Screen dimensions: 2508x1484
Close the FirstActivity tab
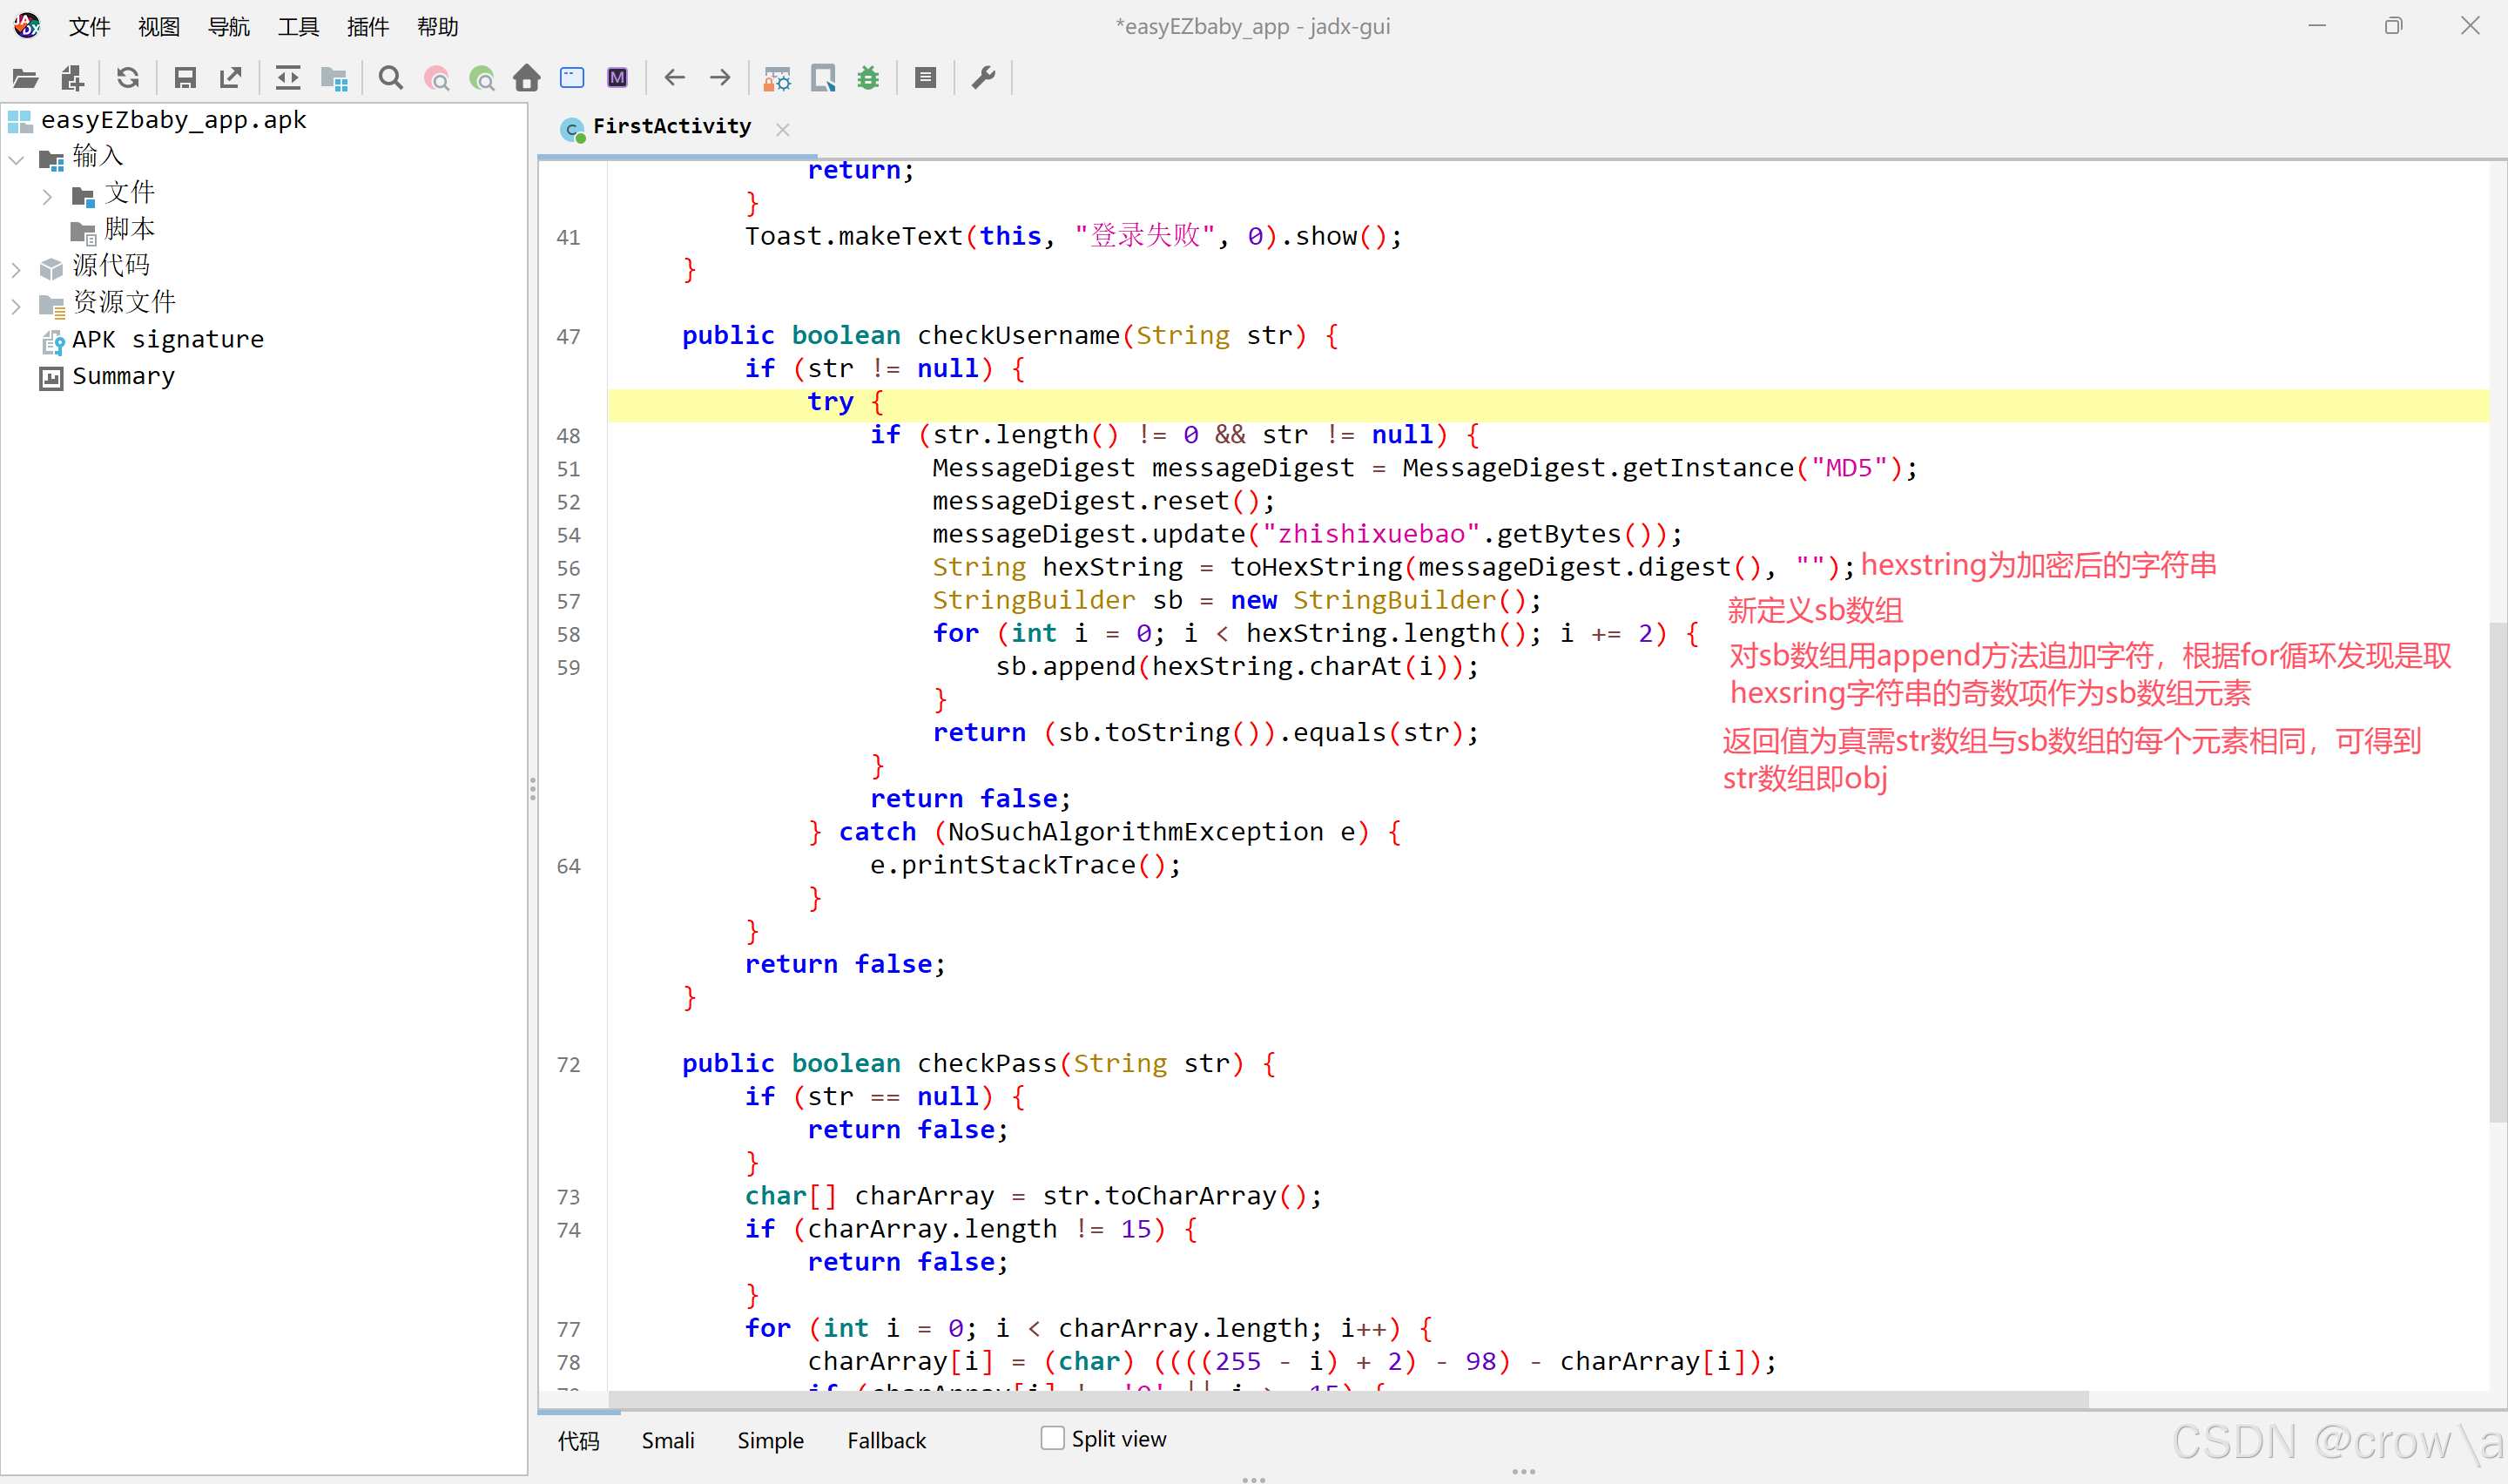click(x=783, y=129)
